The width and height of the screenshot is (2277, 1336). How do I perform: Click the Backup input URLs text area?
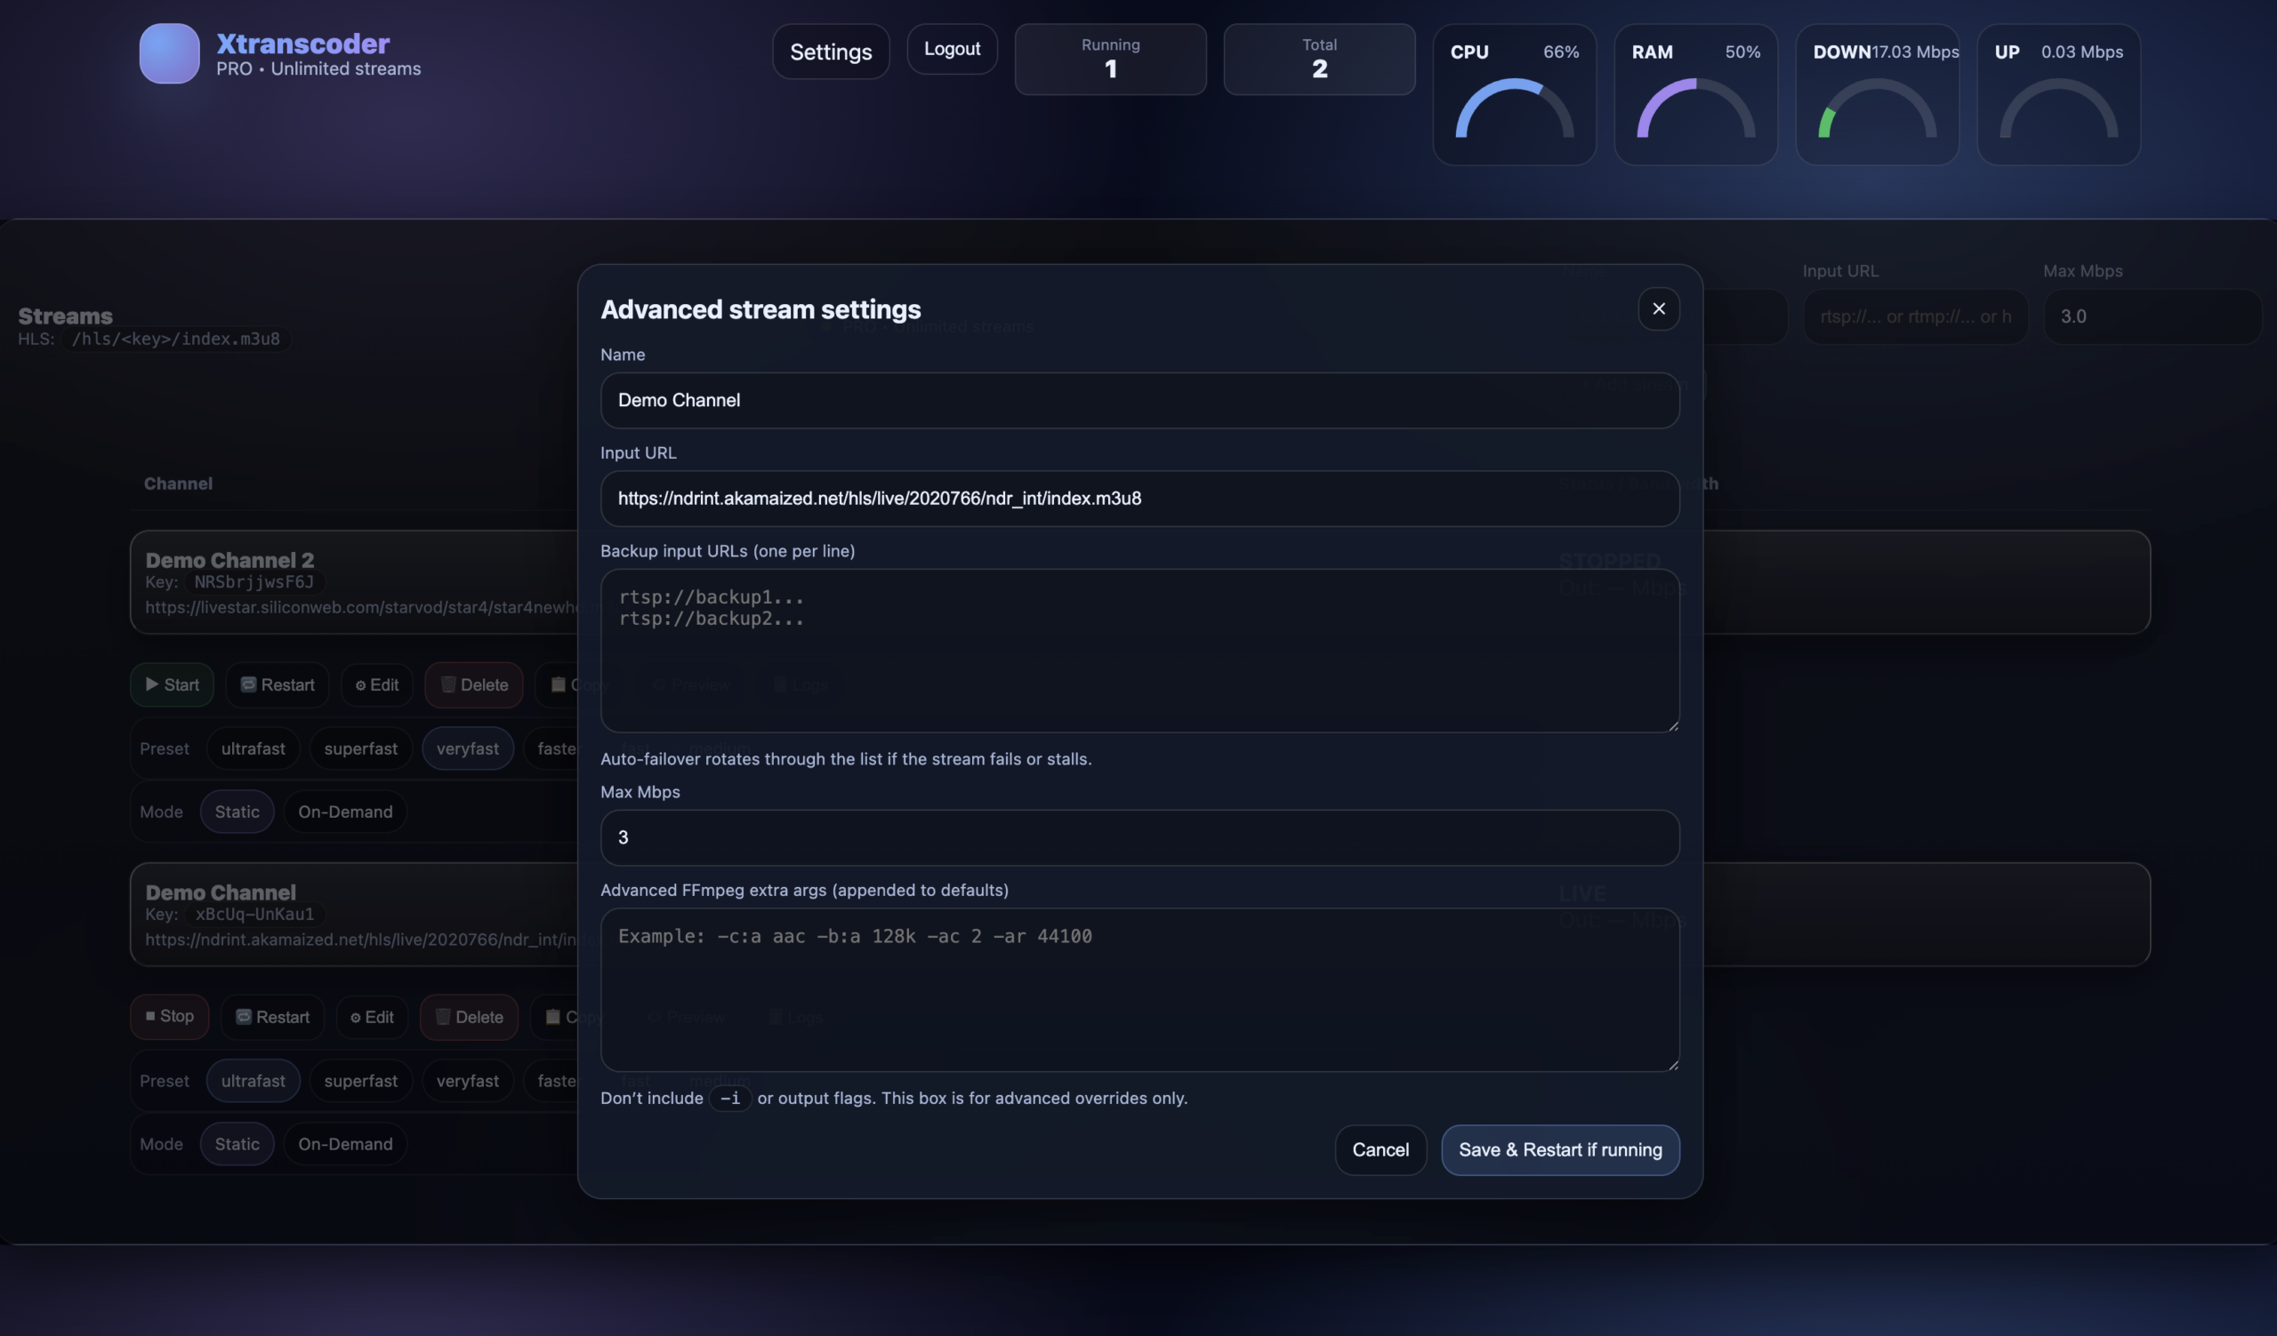click(1139, 650)
